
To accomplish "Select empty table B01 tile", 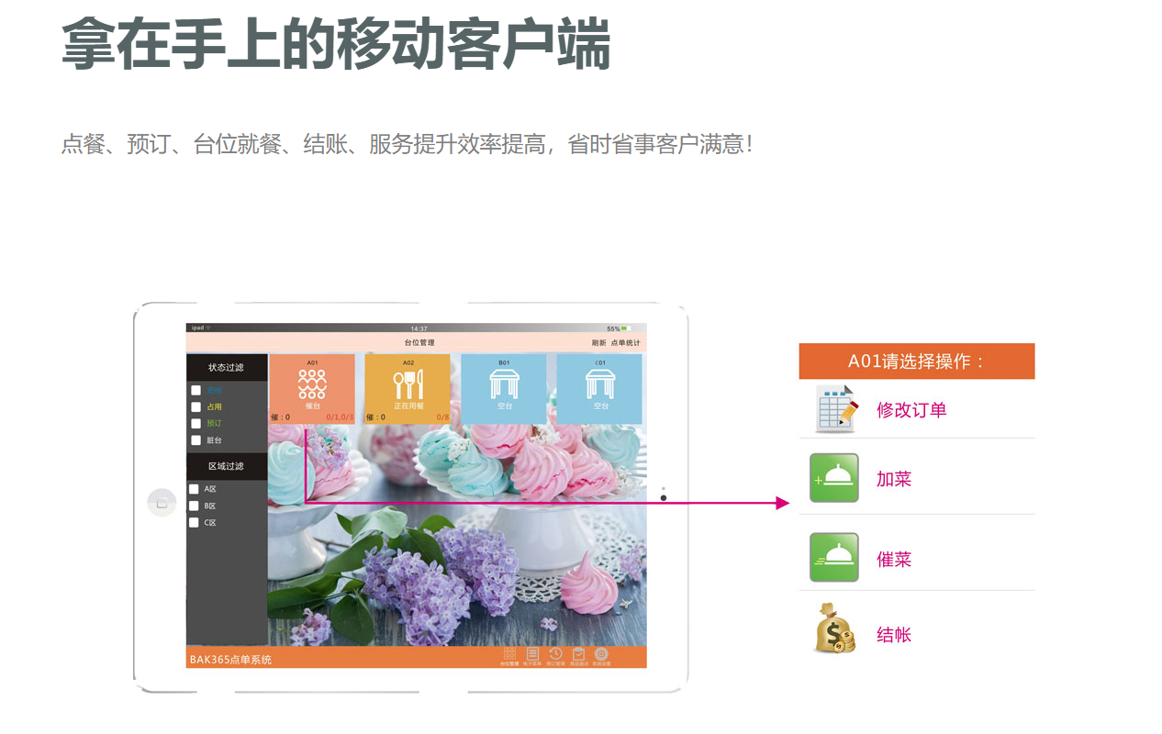I will pos(503,389).
